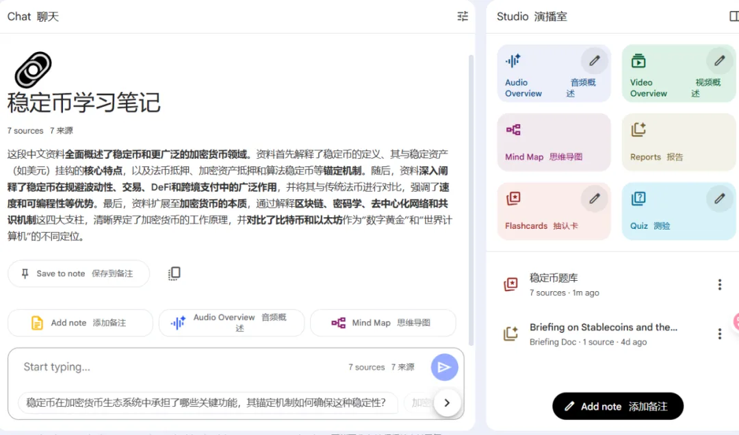Copy the summary with the copy icon
The image size is (739, 435).
tap(174, 273)
